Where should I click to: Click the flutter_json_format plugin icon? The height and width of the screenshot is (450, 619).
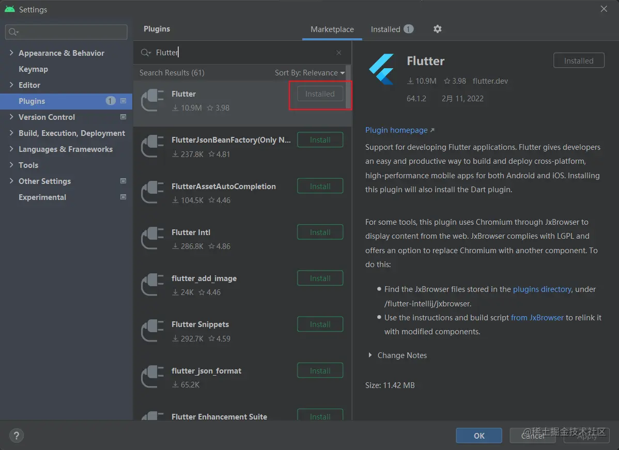pos(152,377)
